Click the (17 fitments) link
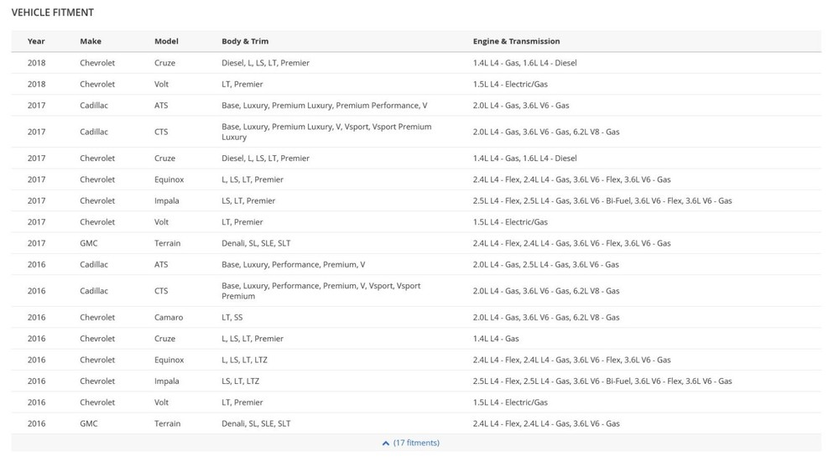Screen dimensions: 839x462 [x=416, y=443]
